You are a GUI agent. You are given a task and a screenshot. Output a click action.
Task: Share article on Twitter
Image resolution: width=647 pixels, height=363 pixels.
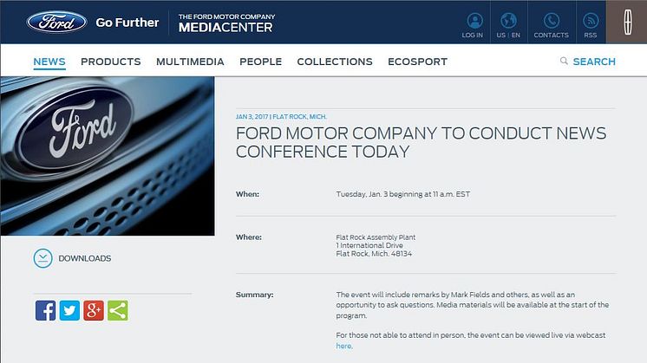pos(69,310)
